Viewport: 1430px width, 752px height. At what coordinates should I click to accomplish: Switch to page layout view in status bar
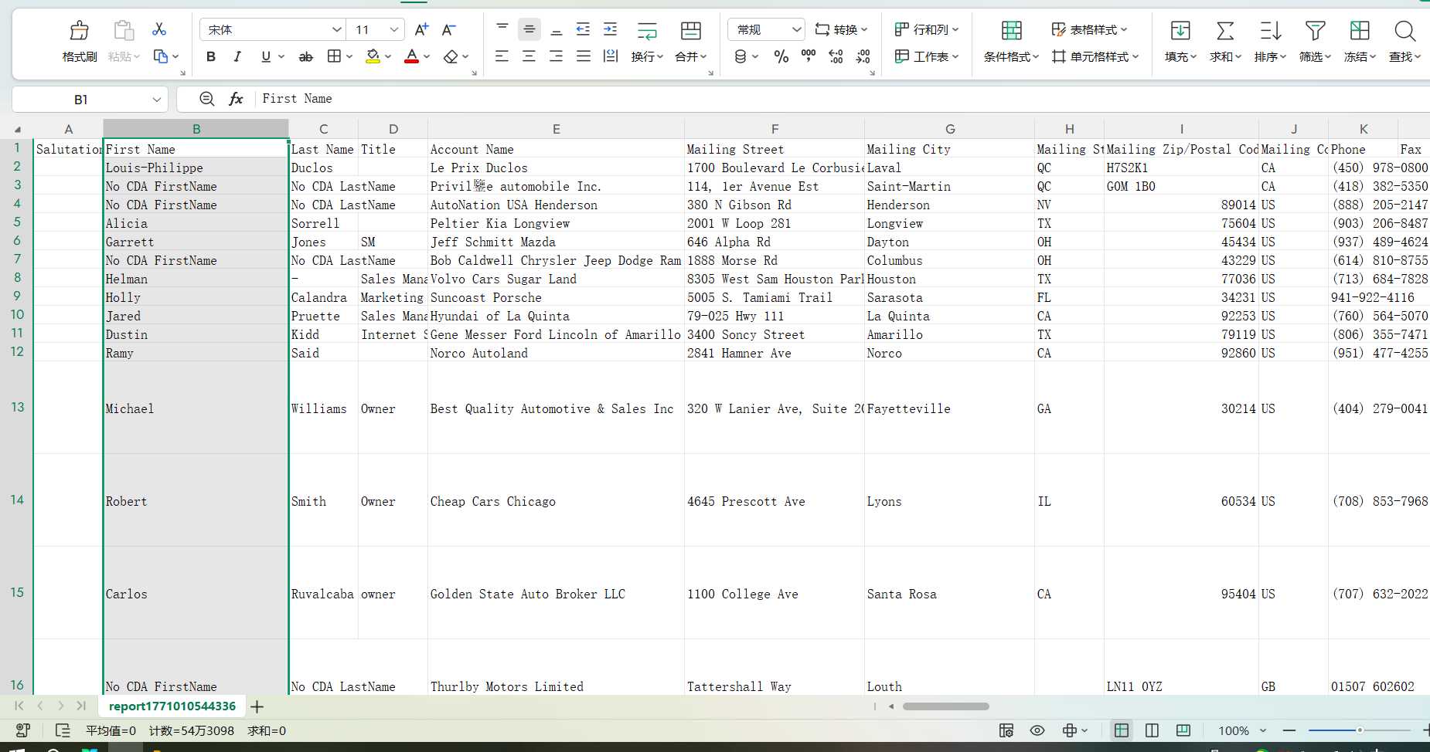[x=1152, y=730]
